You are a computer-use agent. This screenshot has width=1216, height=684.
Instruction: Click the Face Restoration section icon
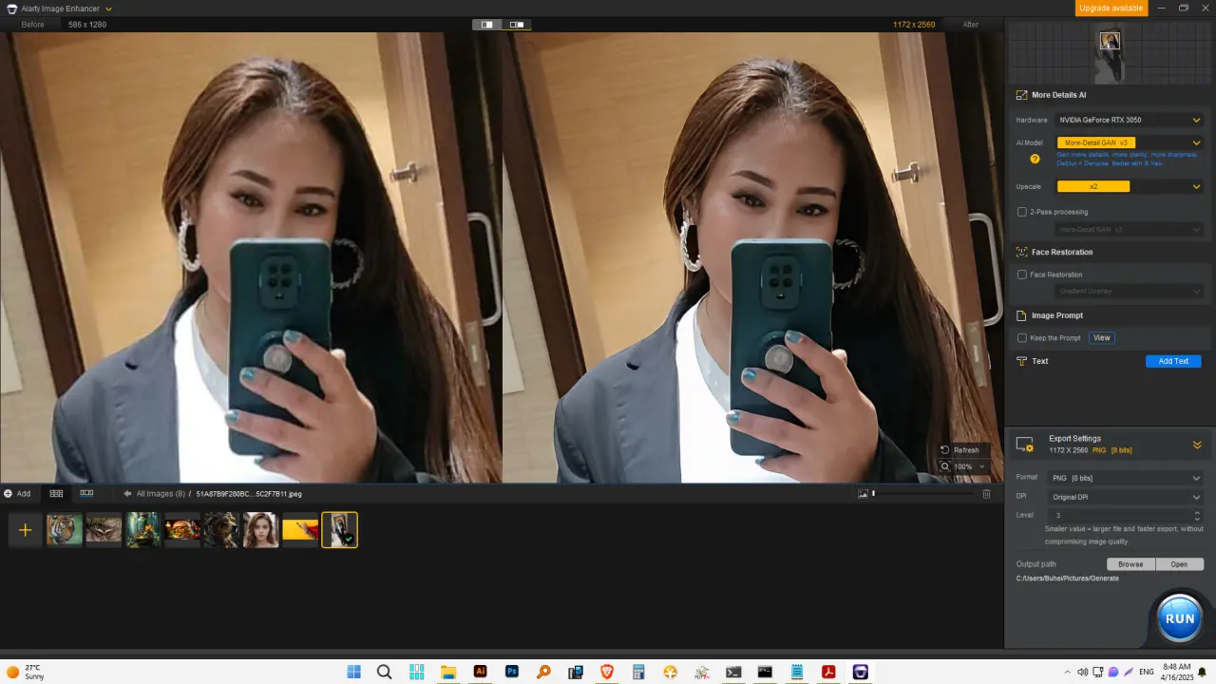(1022, 253)
